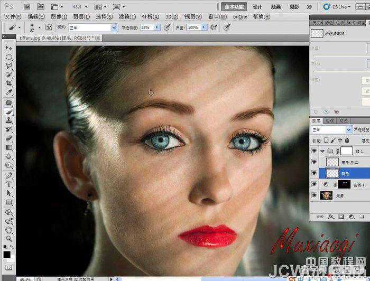Open the brush panel toggle button
Image resolution: width=370 pixels, height=281 pixels.
pyautogui.click(x=49, y=27)
